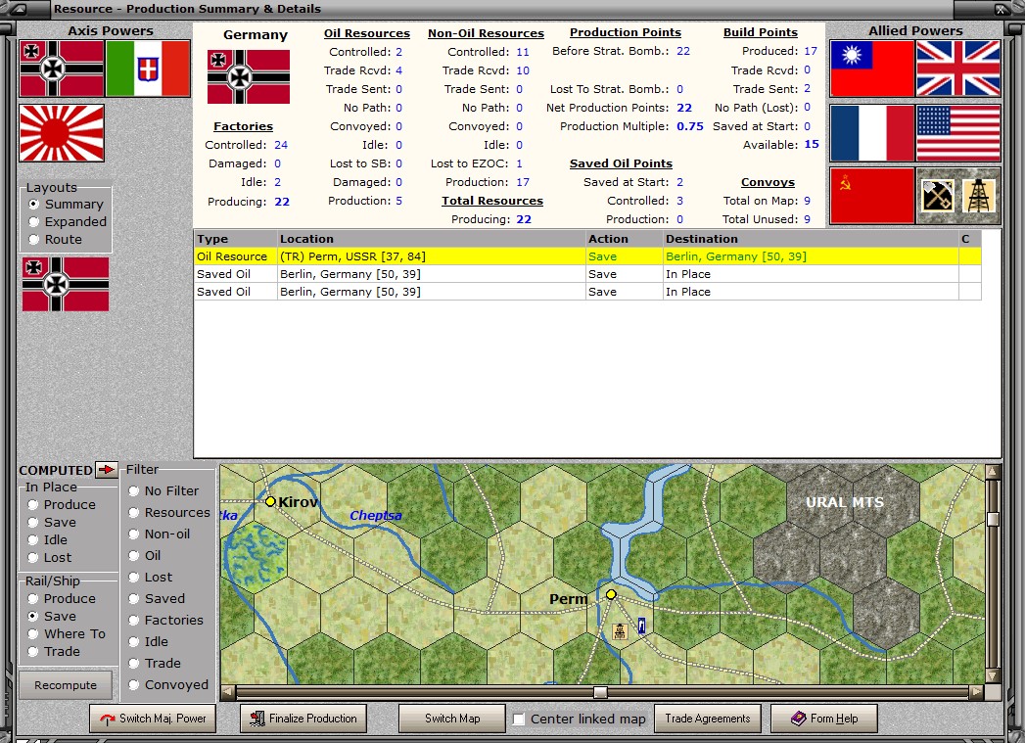Set filter to Oil

[x=145, y=555]
